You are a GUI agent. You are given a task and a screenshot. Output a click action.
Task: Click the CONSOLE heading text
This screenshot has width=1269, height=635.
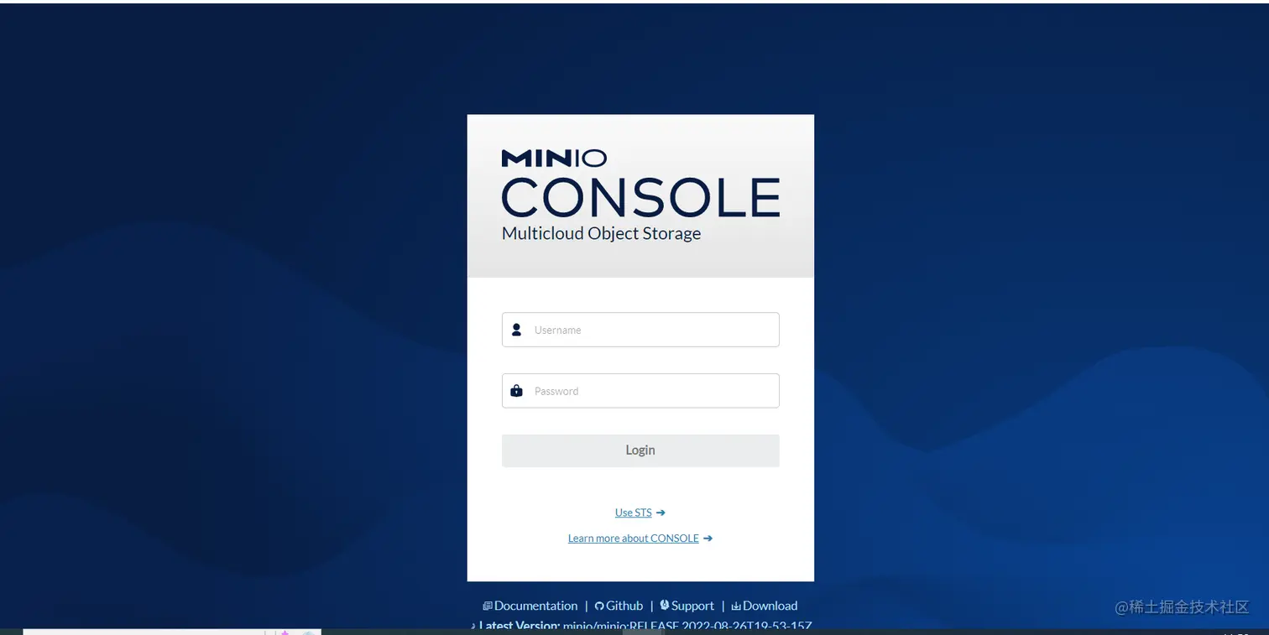pyautogui.click(x=640, y=197)
